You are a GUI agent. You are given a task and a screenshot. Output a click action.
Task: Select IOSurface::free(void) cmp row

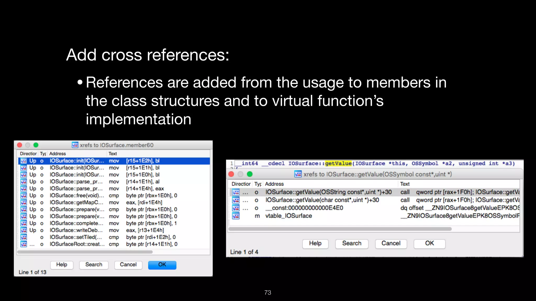[x=114, y=195]
